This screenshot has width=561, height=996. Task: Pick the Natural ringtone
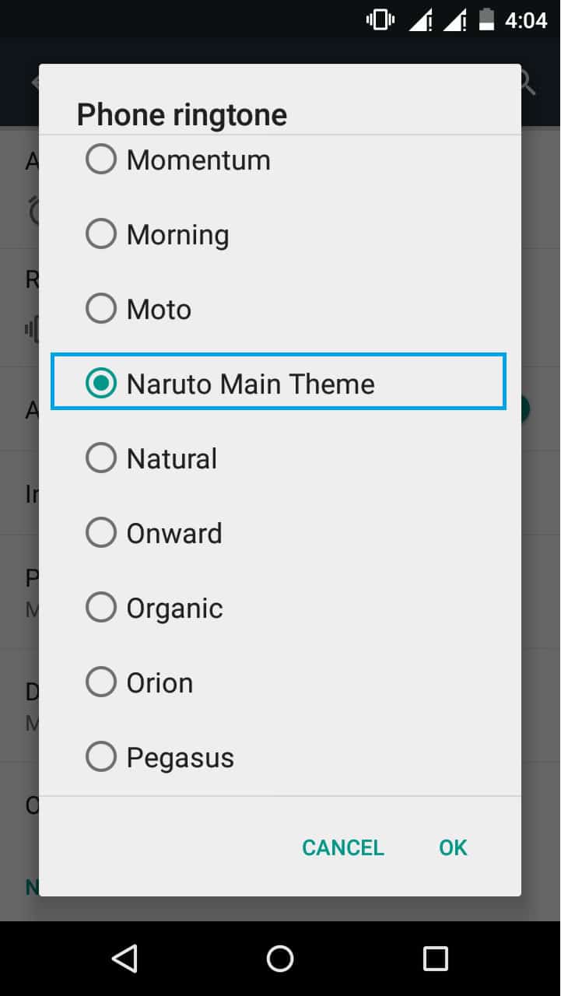click(279, 458)
